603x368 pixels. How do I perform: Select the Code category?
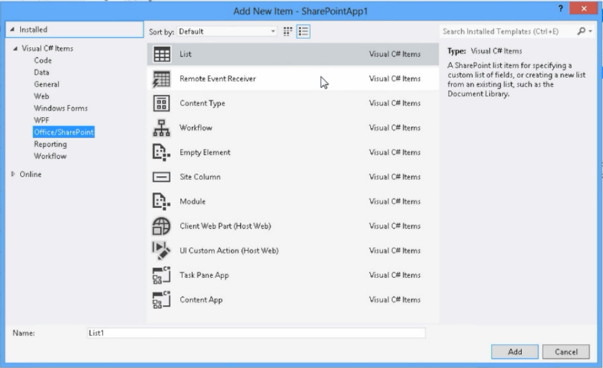point(42,60)
